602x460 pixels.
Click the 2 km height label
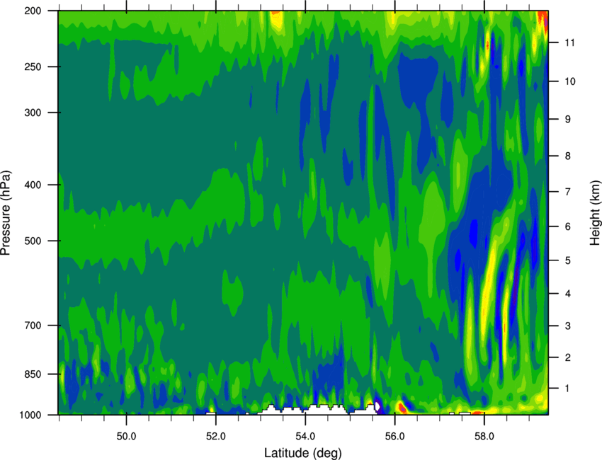click(x=568, y=357)
